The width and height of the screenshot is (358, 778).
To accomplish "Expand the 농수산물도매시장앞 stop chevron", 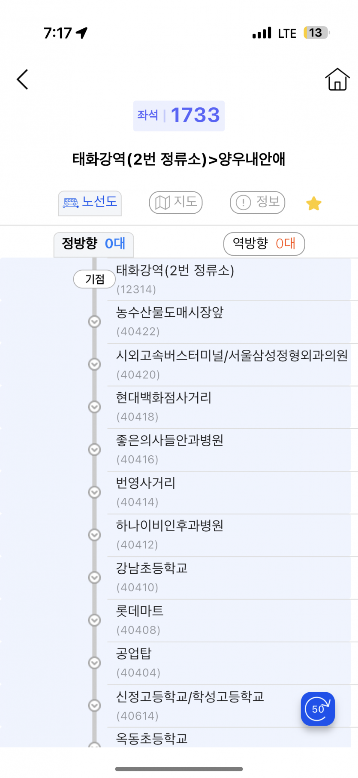I will pyautogui.click(x=94, y=321).
